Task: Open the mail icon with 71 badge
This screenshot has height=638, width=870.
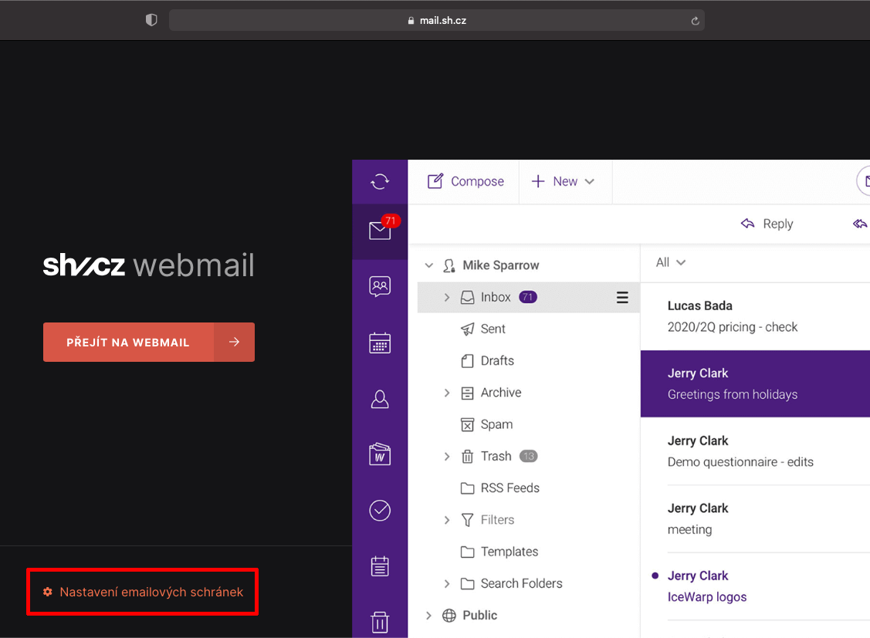Action: pyautogui.click(x=380, y=231)
